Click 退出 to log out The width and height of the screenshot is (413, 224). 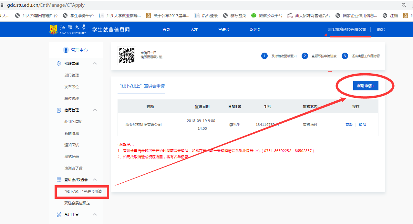pos(381,29)
